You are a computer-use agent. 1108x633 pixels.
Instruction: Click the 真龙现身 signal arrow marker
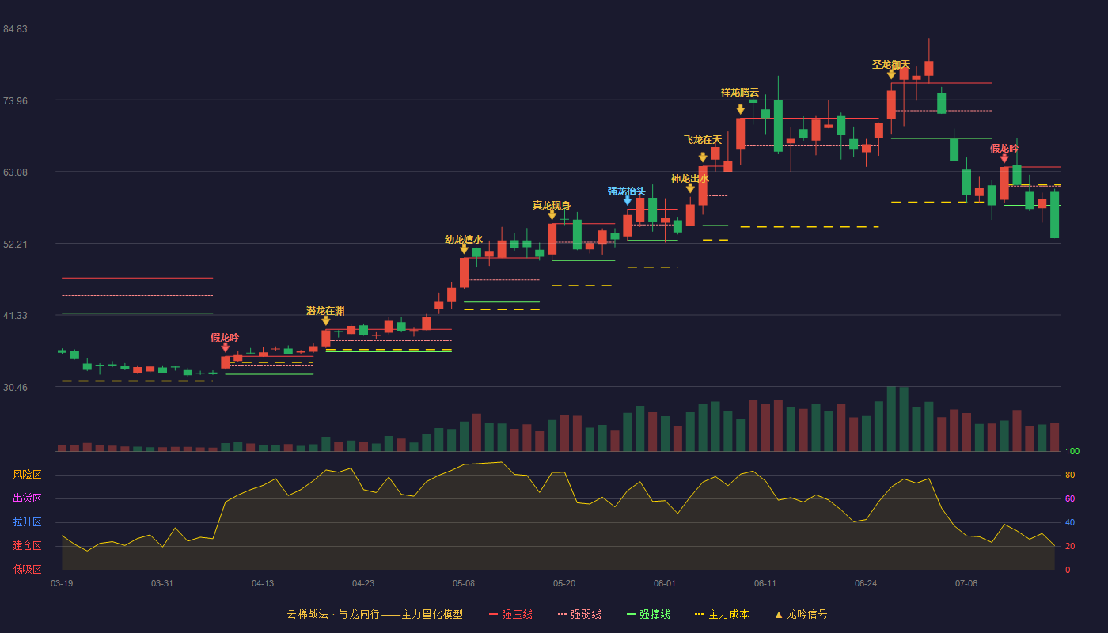pyautogui.click(x=552, y=215)
